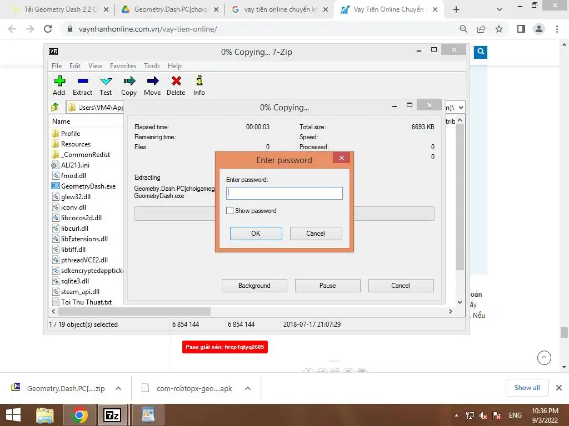Viewport: 569px width, 426px height.
Task: Click 7-Zip icon in taskbar
Action: tap(112, 415)
